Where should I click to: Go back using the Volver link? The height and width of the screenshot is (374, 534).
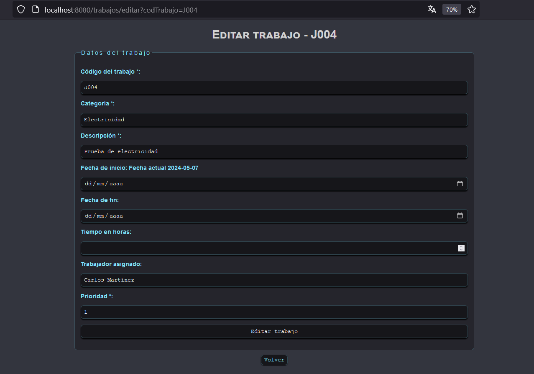point(274,360)
